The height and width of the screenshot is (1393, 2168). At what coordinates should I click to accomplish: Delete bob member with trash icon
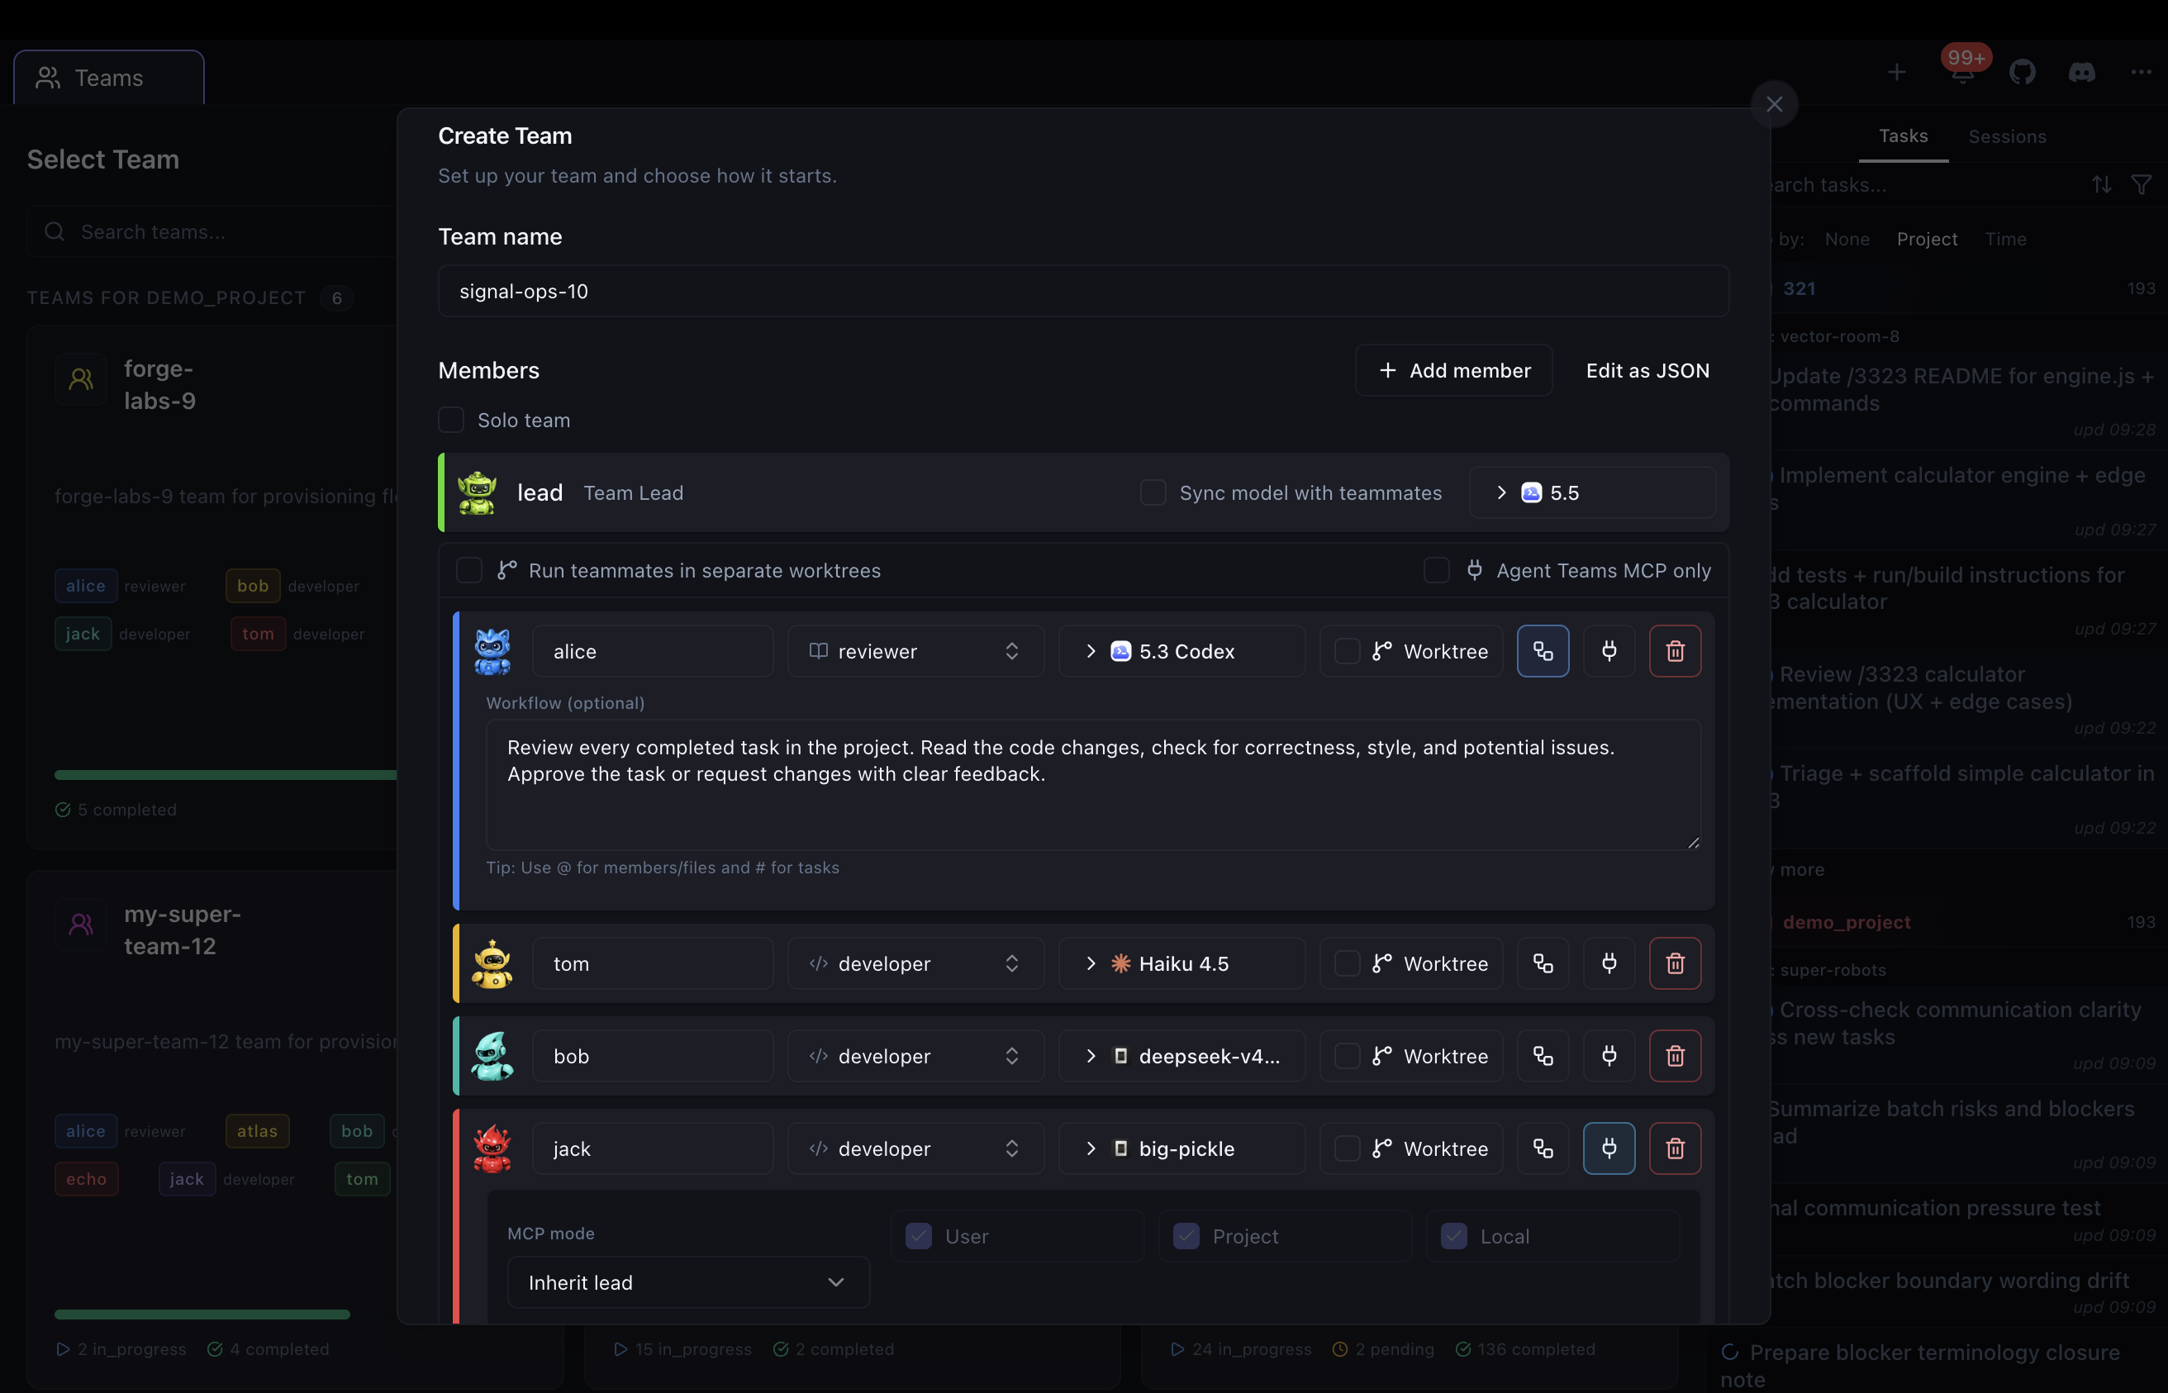pyautogui.click(x=1674, y=1056)
